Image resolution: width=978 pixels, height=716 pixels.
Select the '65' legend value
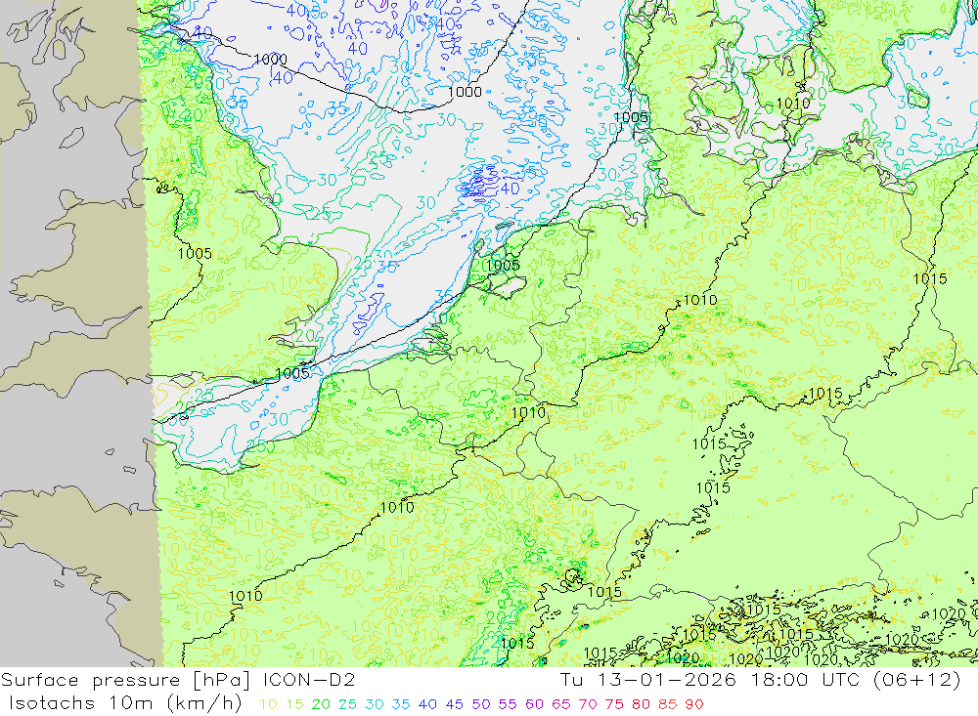(x=560, y=705)
